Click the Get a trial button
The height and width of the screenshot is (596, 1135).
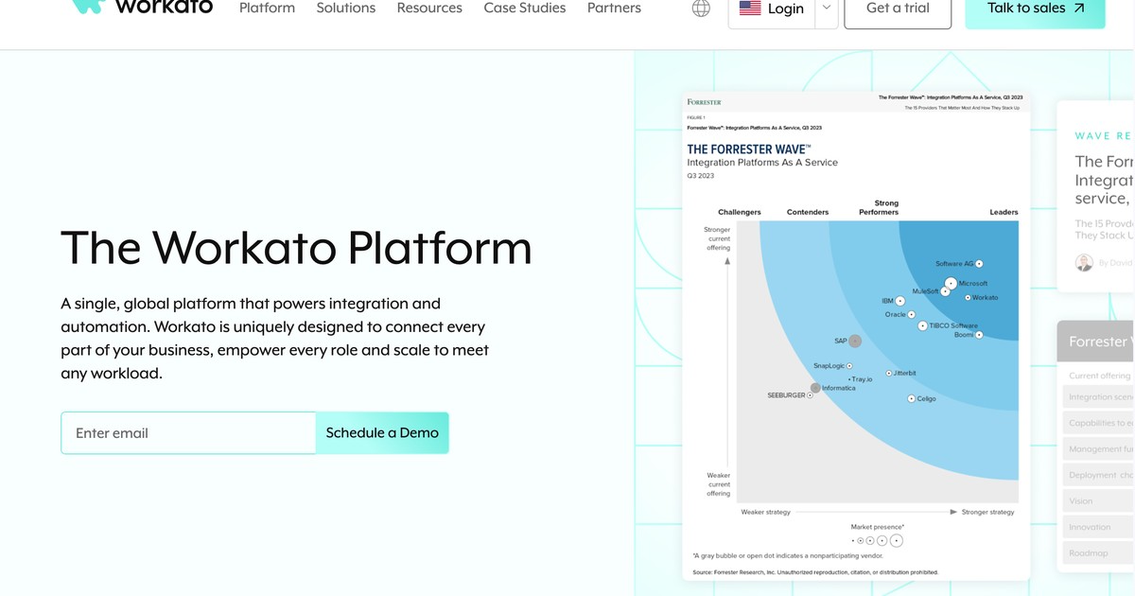coord(898,9)
